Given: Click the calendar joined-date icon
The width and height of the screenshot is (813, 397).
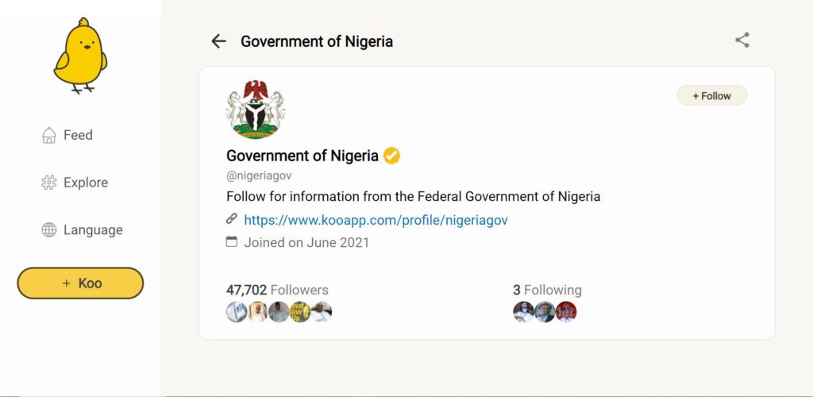Looking at the screenshot, I should coord(232,241).
